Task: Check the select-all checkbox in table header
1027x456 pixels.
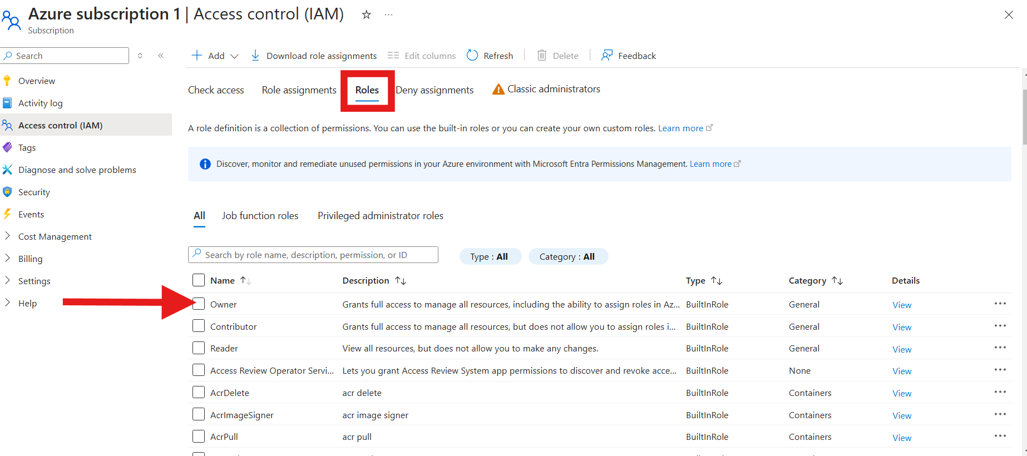Action: [x=199, y=280]
